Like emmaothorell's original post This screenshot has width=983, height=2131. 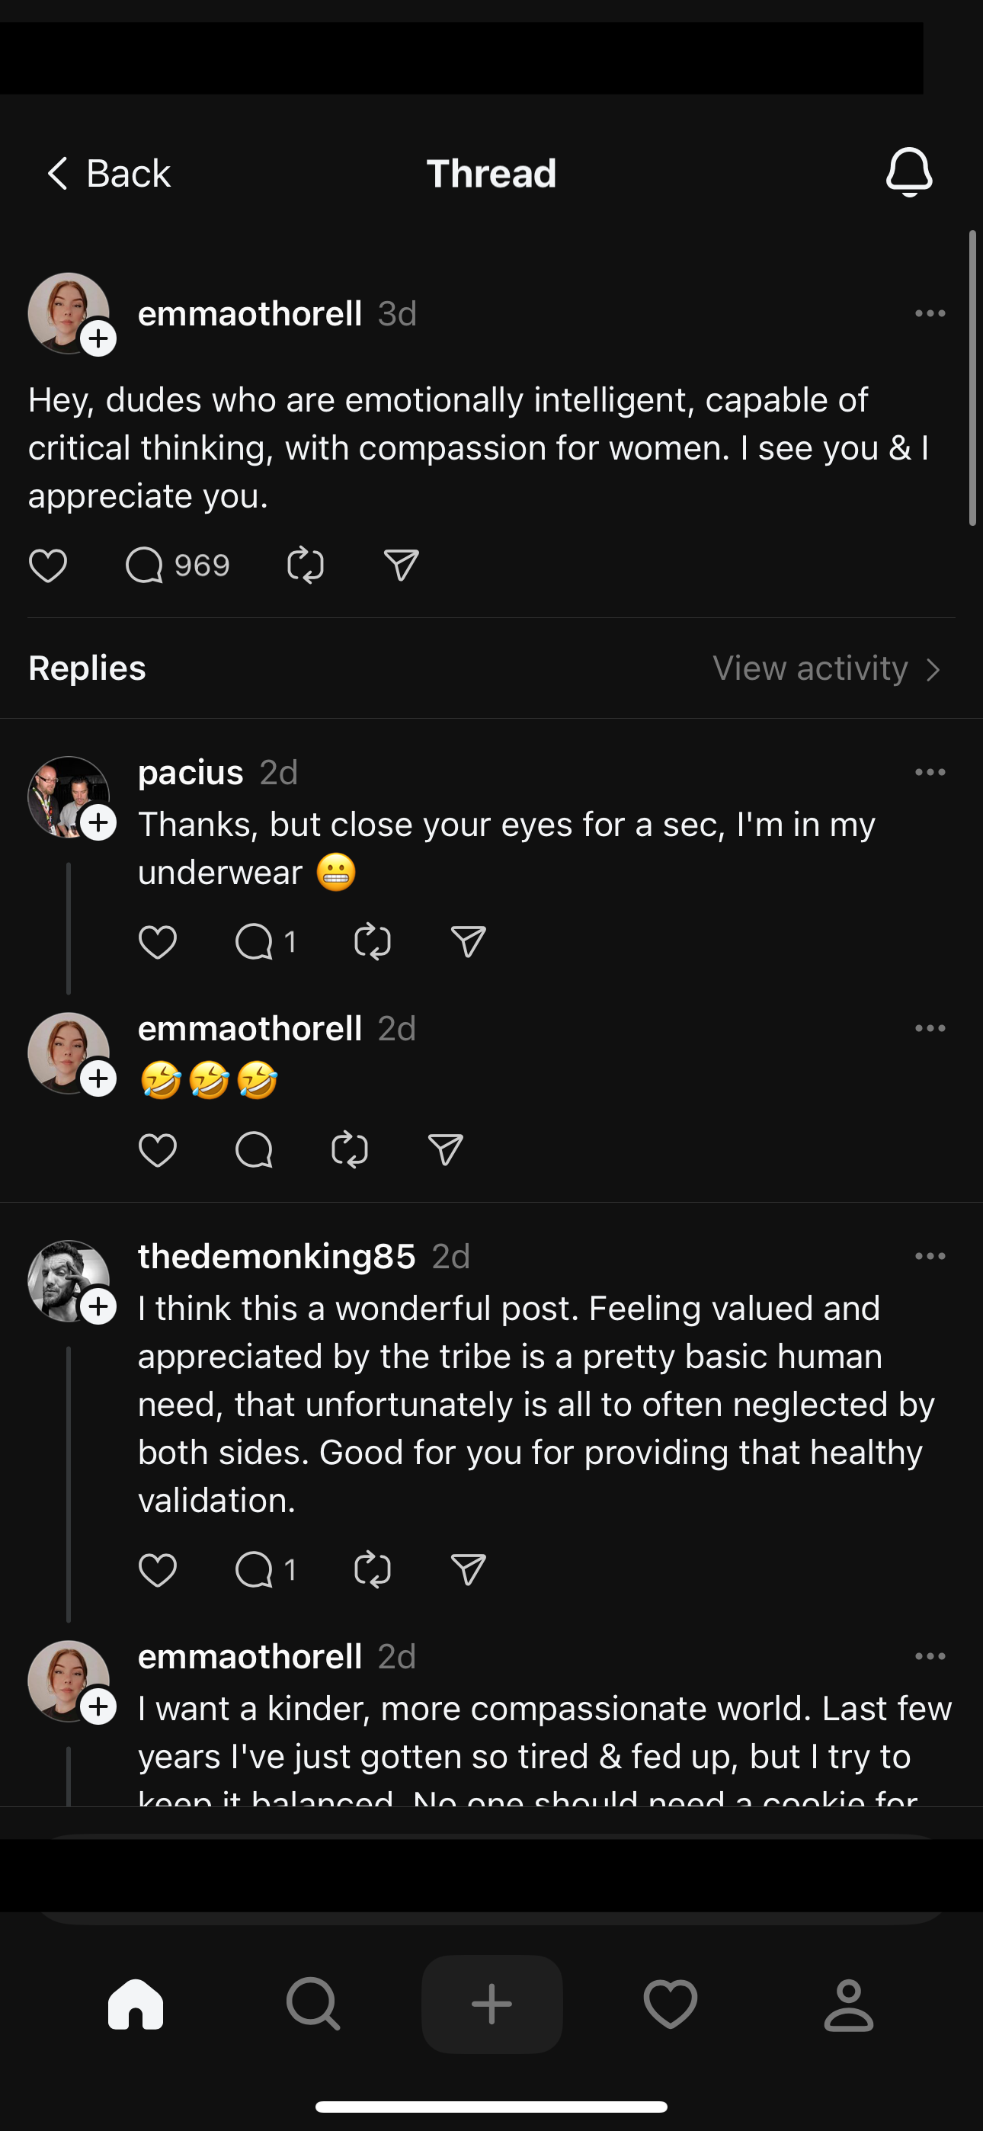[48, 566]
